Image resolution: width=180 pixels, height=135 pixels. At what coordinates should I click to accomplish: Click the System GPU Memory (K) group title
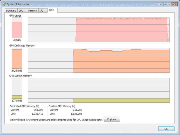click(62, 106)
